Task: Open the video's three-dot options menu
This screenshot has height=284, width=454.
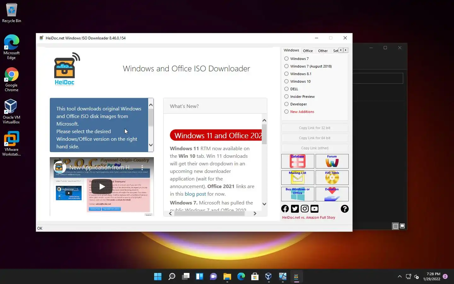Action: click(142, 168)
